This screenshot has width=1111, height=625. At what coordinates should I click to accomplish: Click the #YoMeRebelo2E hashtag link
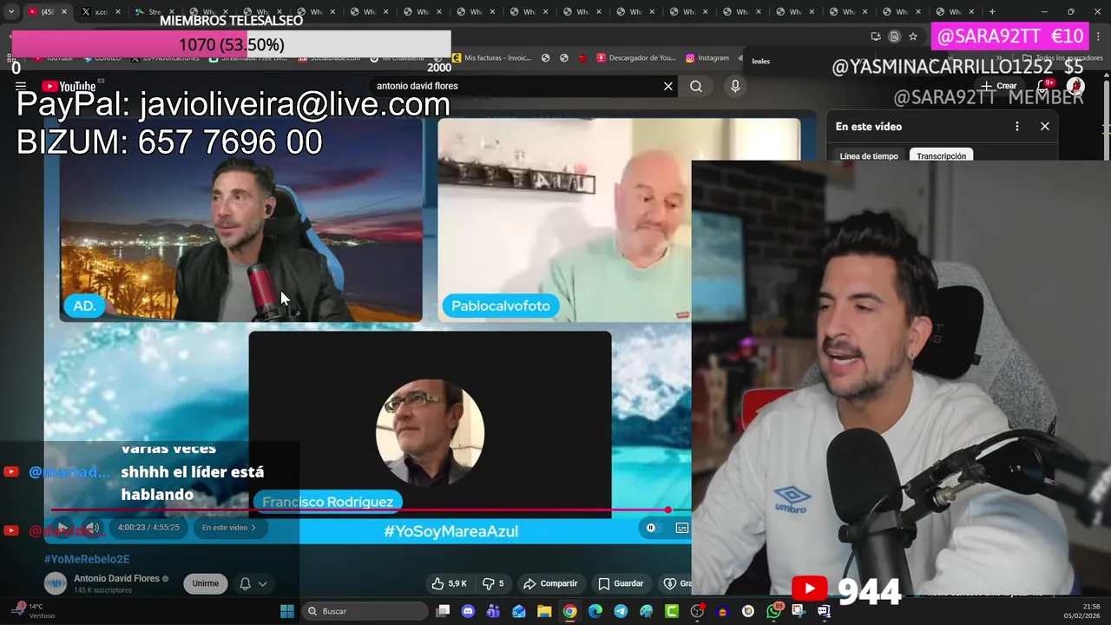point(87,559)
